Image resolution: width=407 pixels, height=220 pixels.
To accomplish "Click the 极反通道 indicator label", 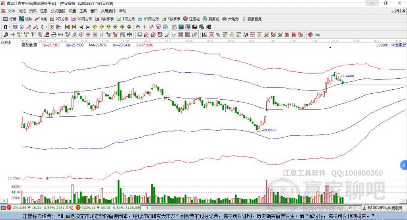I will pyautogui.click(x=29, y=45).
